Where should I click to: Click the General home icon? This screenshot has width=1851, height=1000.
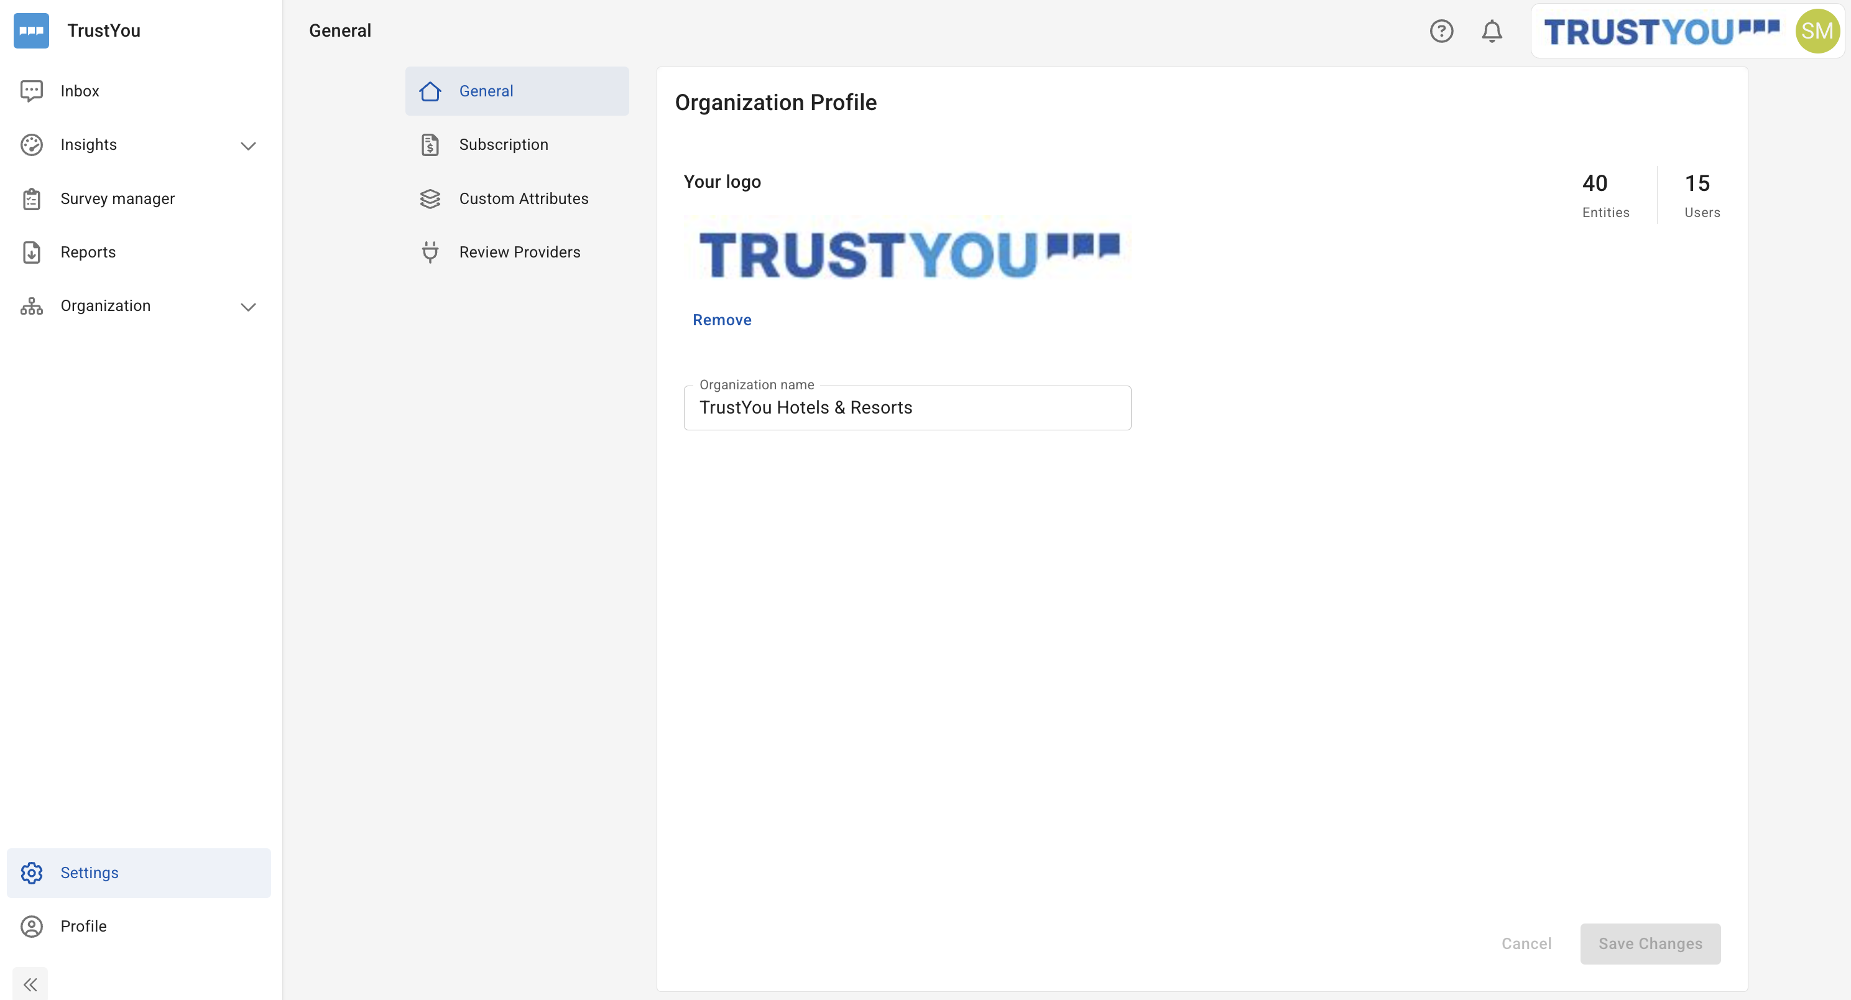(x=430, y=91)
